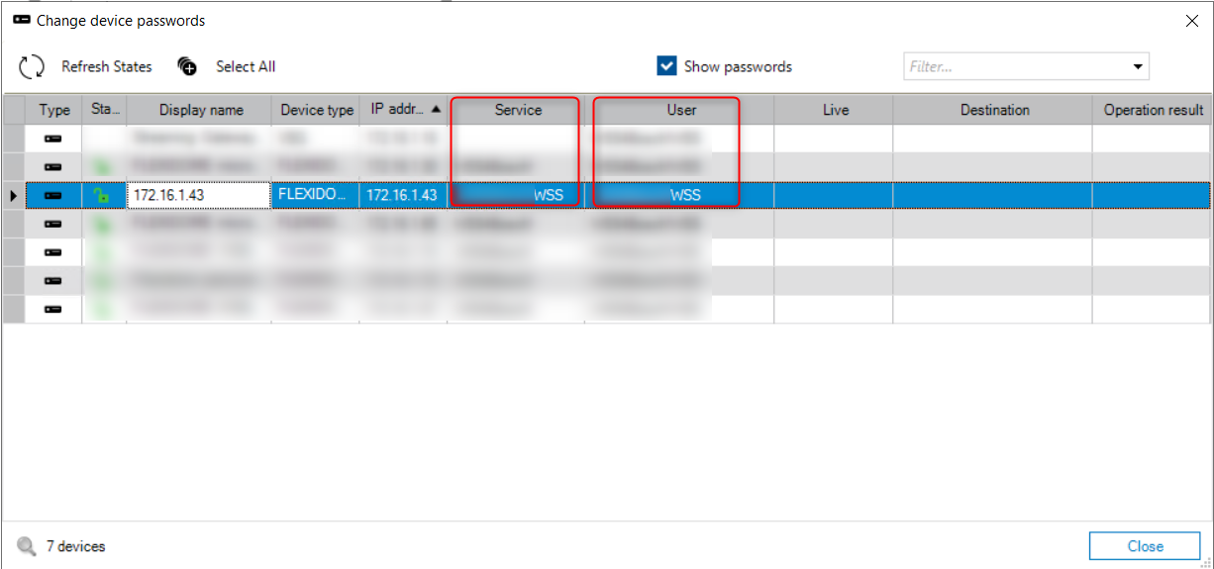Edit the display name cell 172.16.1.43
Viewport: 1214px width, 569px height.
(x=198, y=196)
